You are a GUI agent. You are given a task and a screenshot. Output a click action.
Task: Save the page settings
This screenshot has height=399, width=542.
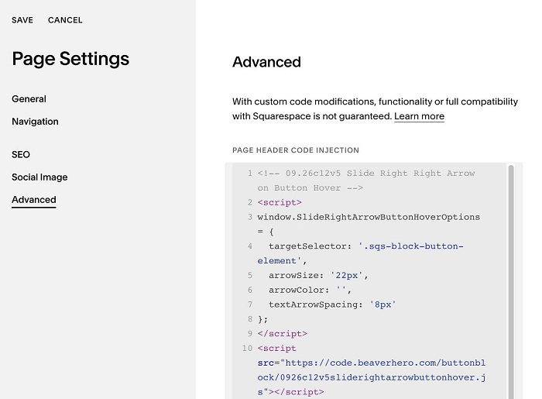[22, 20]
